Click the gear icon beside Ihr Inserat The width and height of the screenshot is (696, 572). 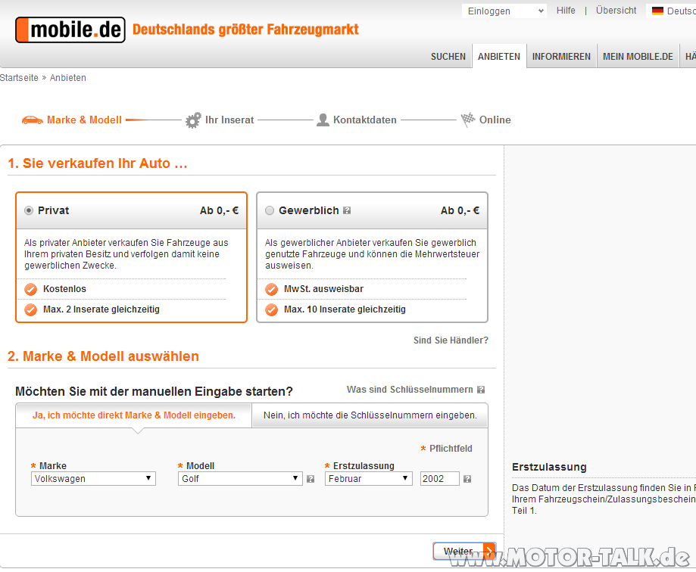coord(193,120)
